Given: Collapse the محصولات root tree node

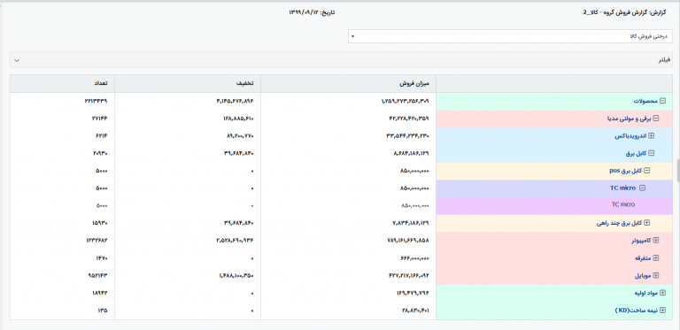Looking at the screenshot, I should 662,101.
